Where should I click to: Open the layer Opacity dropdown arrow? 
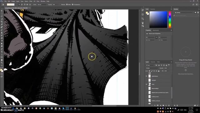tap(168, 68)
